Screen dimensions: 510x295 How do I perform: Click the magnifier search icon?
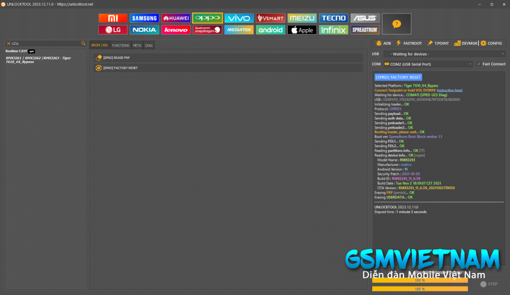[83, 43]
